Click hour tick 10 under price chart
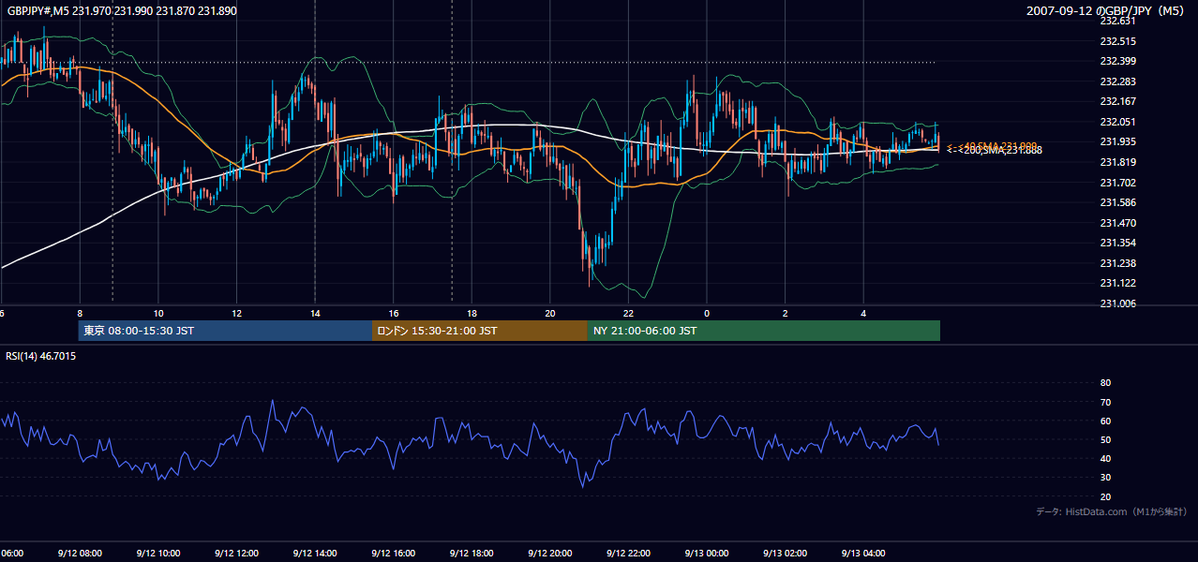 click(x=158, y=314)
